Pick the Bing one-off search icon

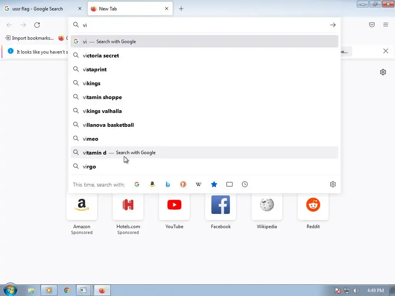pos(168,184)
